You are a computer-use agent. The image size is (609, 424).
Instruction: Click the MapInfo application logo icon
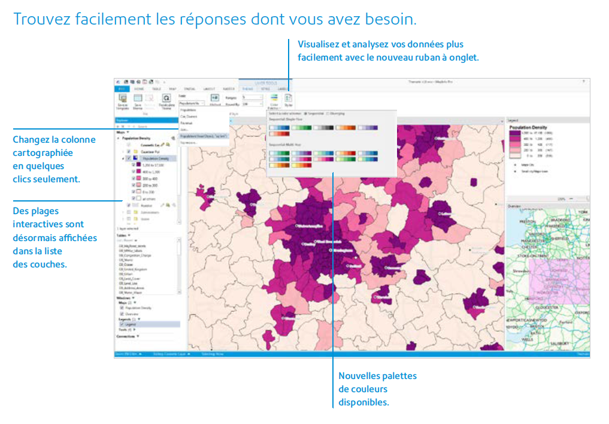coord(118,82)
